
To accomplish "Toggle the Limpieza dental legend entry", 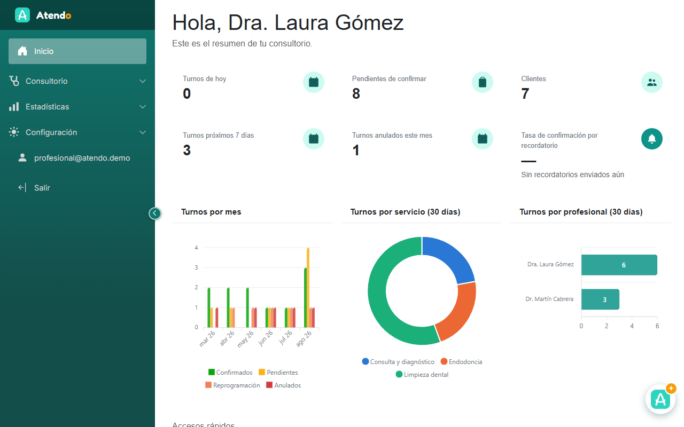I will pos(422,375).
